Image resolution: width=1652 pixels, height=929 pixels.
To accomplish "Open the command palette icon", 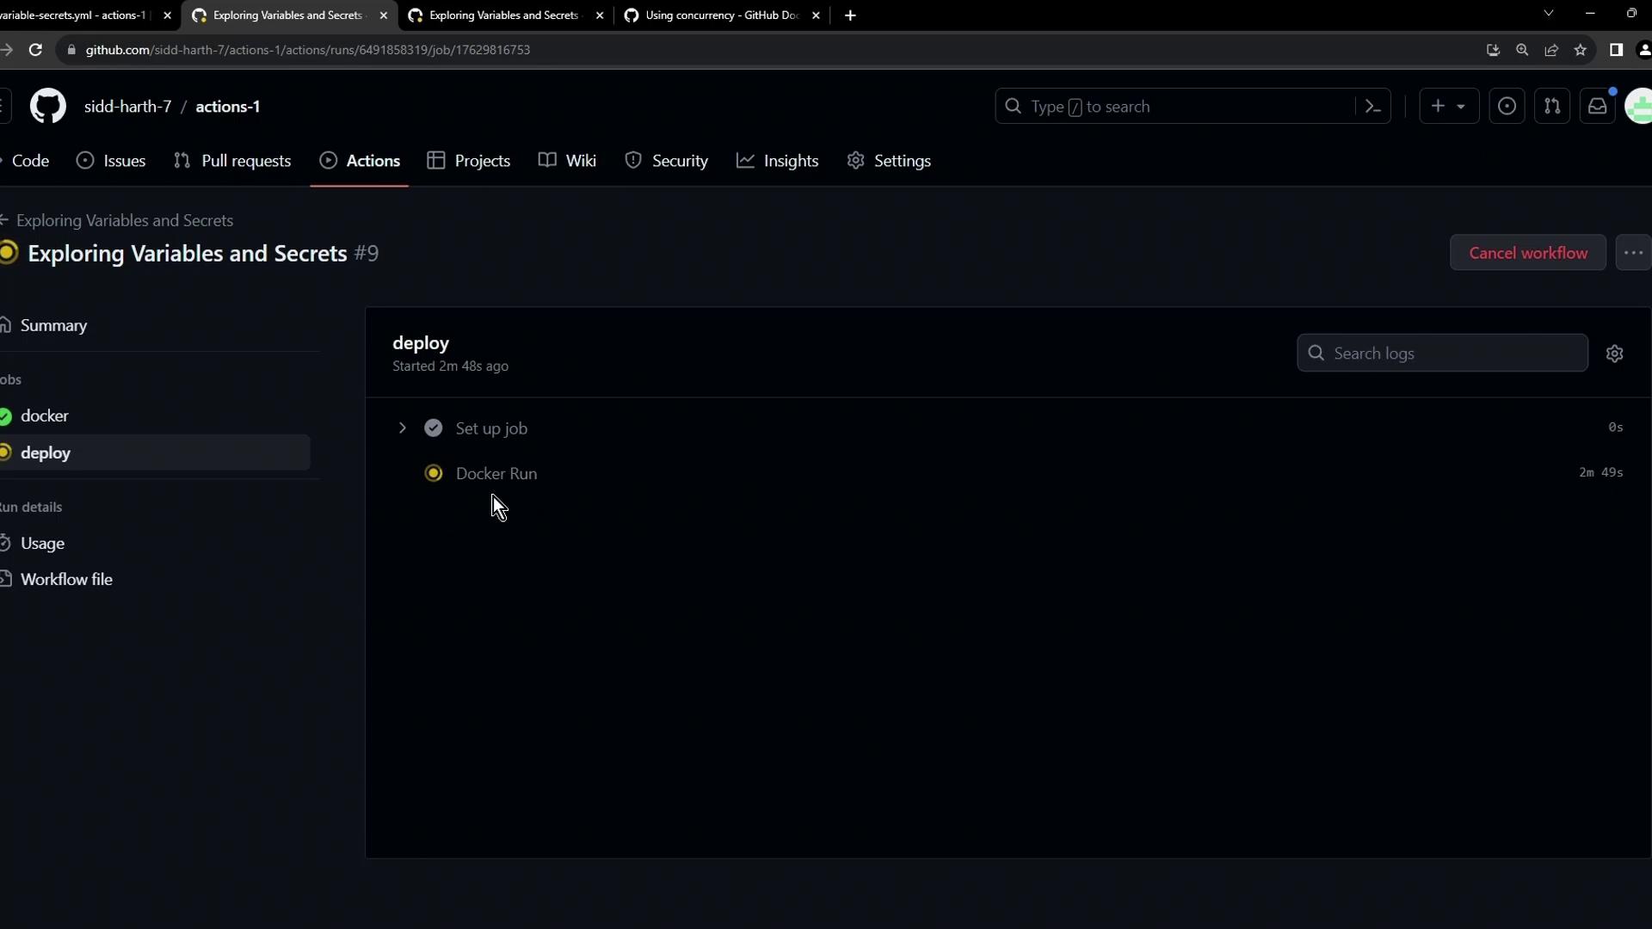I will [x=1373, y=107].
